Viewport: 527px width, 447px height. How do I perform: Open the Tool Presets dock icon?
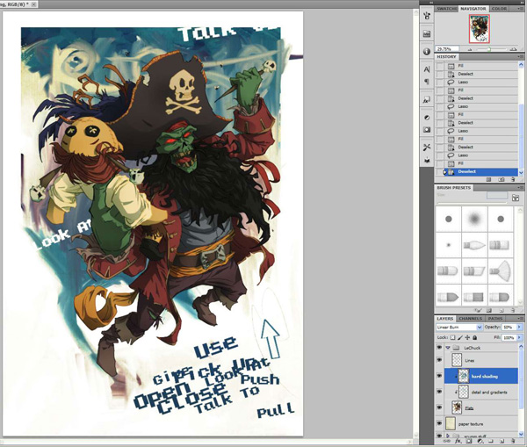[427, 148]
